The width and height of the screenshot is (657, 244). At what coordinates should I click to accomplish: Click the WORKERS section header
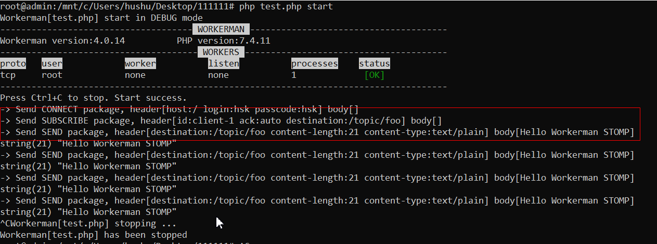pyautogui.click(x=221, y=52)
